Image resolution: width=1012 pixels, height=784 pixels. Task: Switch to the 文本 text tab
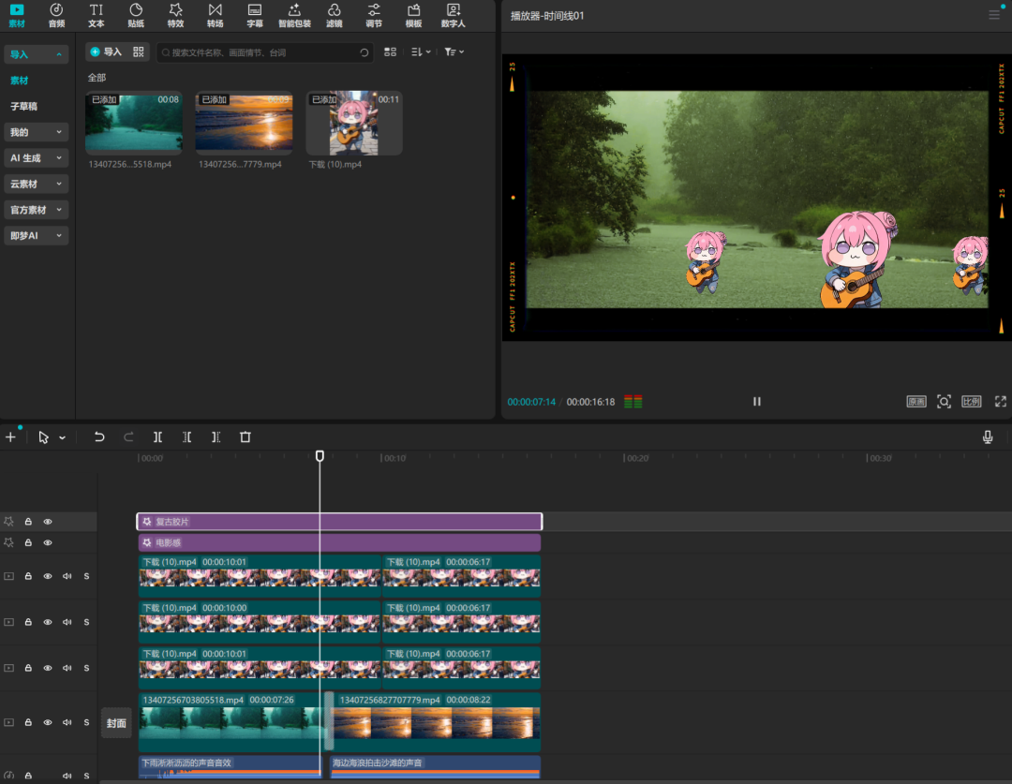(x=97, y=15)
